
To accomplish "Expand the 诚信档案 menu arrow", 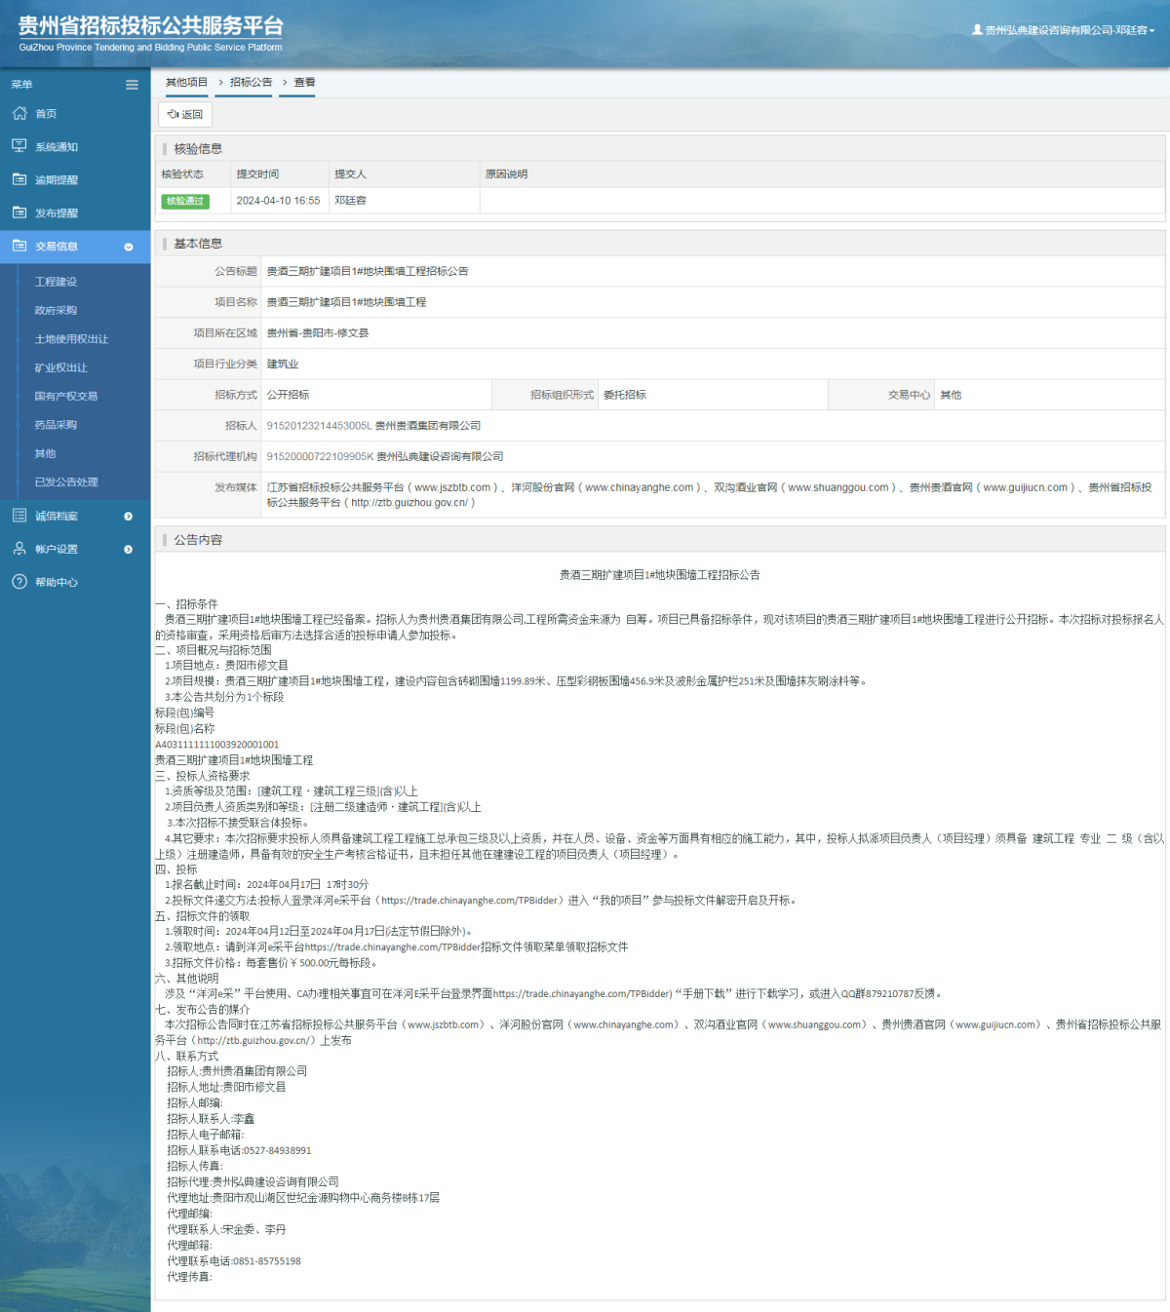I will [x=128, y=517].
